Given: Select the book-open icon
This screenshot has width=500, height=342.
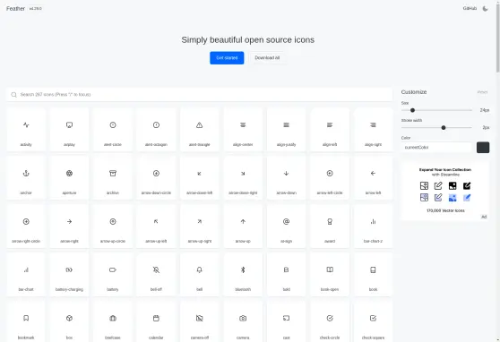Looking at the screenshot, I should tap(330, 270).
